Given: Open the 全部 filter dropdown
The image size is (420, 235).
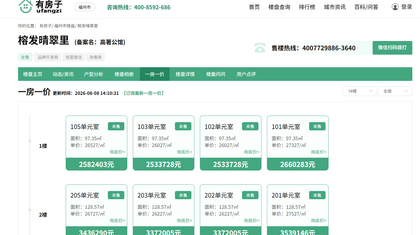Looking at the screenshot, I should [395, 91].
